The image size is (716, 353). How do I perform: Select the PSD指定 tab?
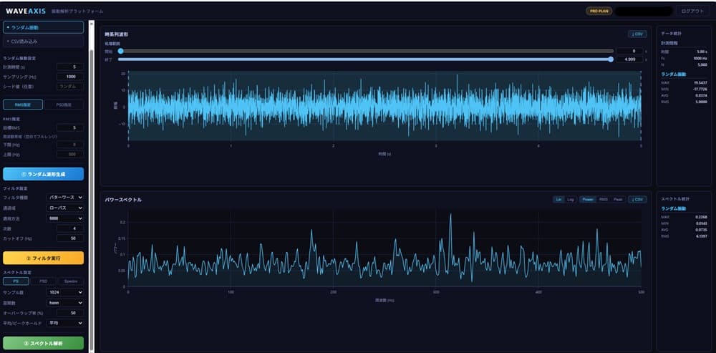tap(64, 105)
